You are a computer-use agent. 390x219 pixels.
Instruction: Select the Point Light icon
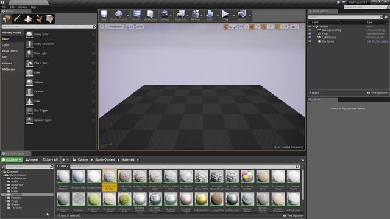[29, 54]
